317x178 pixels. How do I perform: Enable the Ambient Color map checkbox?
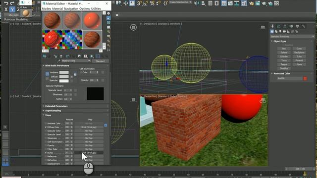tap(46, 123)
